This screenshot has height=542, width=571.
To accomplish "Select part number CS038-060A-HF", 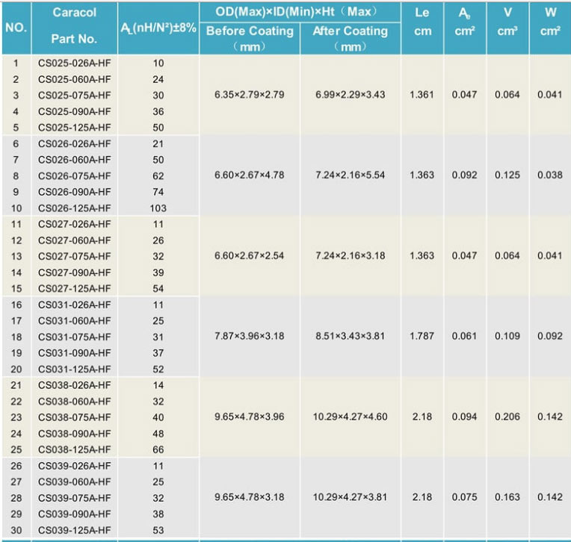I will click(74, 401).
